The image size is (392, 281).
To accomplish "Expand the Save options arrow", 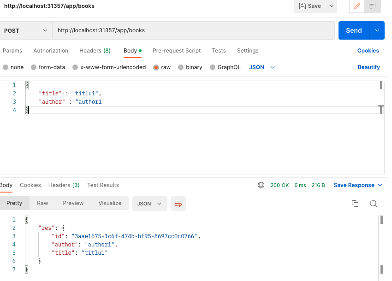I will click(x=331, y=6).
